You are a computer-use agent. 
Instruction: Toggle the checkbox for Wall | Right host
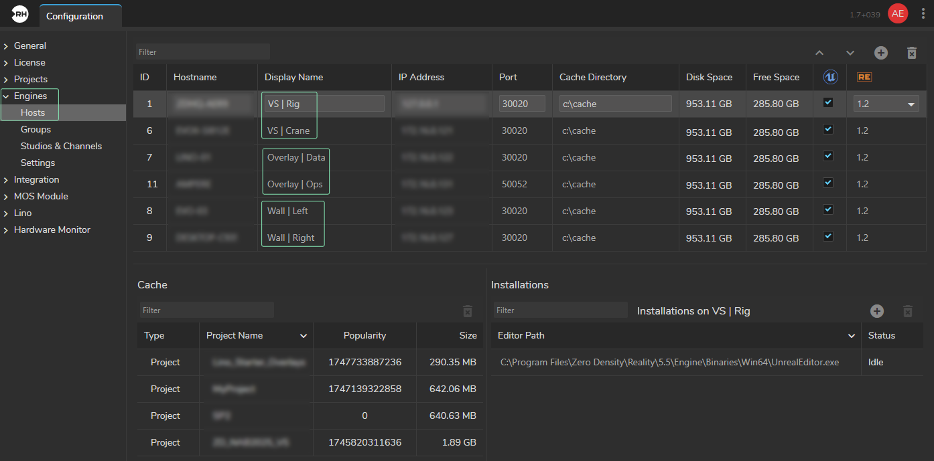coord(828,237)
